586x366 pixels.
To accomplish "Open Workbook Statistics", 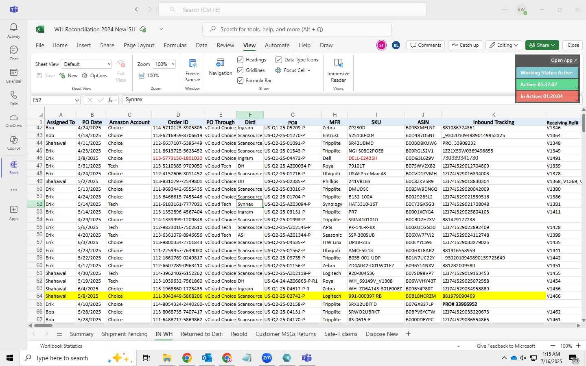I will [x=61, y=346].
